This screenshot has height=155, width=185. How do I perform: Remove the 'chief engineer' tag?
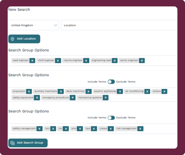(58, 61)
